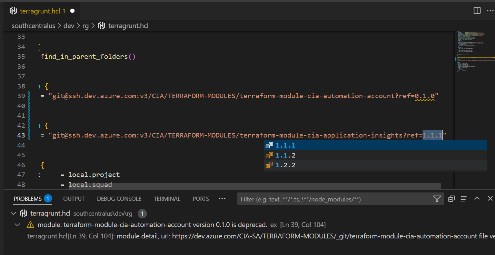Click the selected 1.1.1 ref on line 43
Image resolution: width=495 pixels, height=255 pixels.
pyautogui.click(x=433, y=135)
